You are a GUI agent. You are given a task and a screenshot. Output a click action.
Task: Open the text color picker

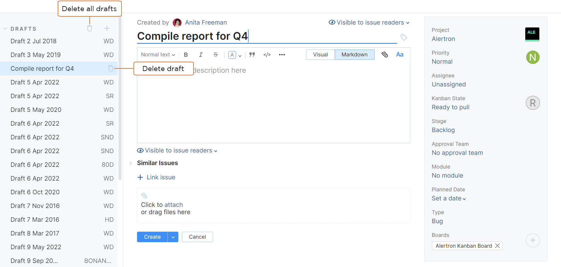tap(235, 55)
